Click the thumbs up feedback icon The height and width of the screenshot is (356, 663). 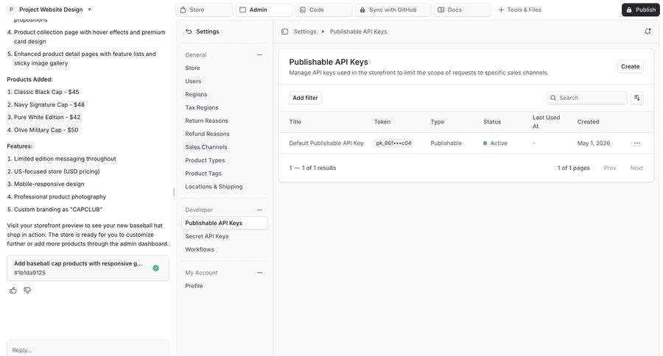[x=13, y=290]
